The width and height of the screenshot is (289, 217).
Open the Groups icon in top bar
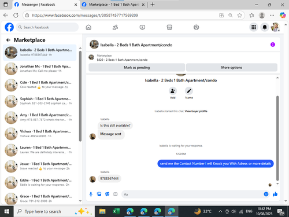tap(196, 27)
